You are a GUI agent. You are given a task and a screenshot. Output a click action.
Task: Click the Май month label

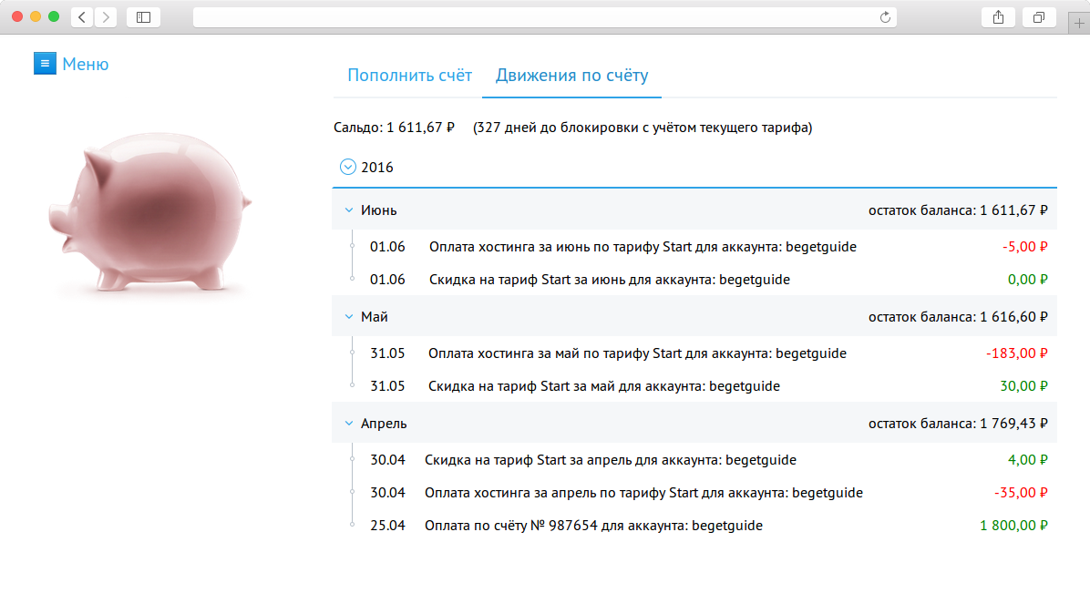point(374,317)
